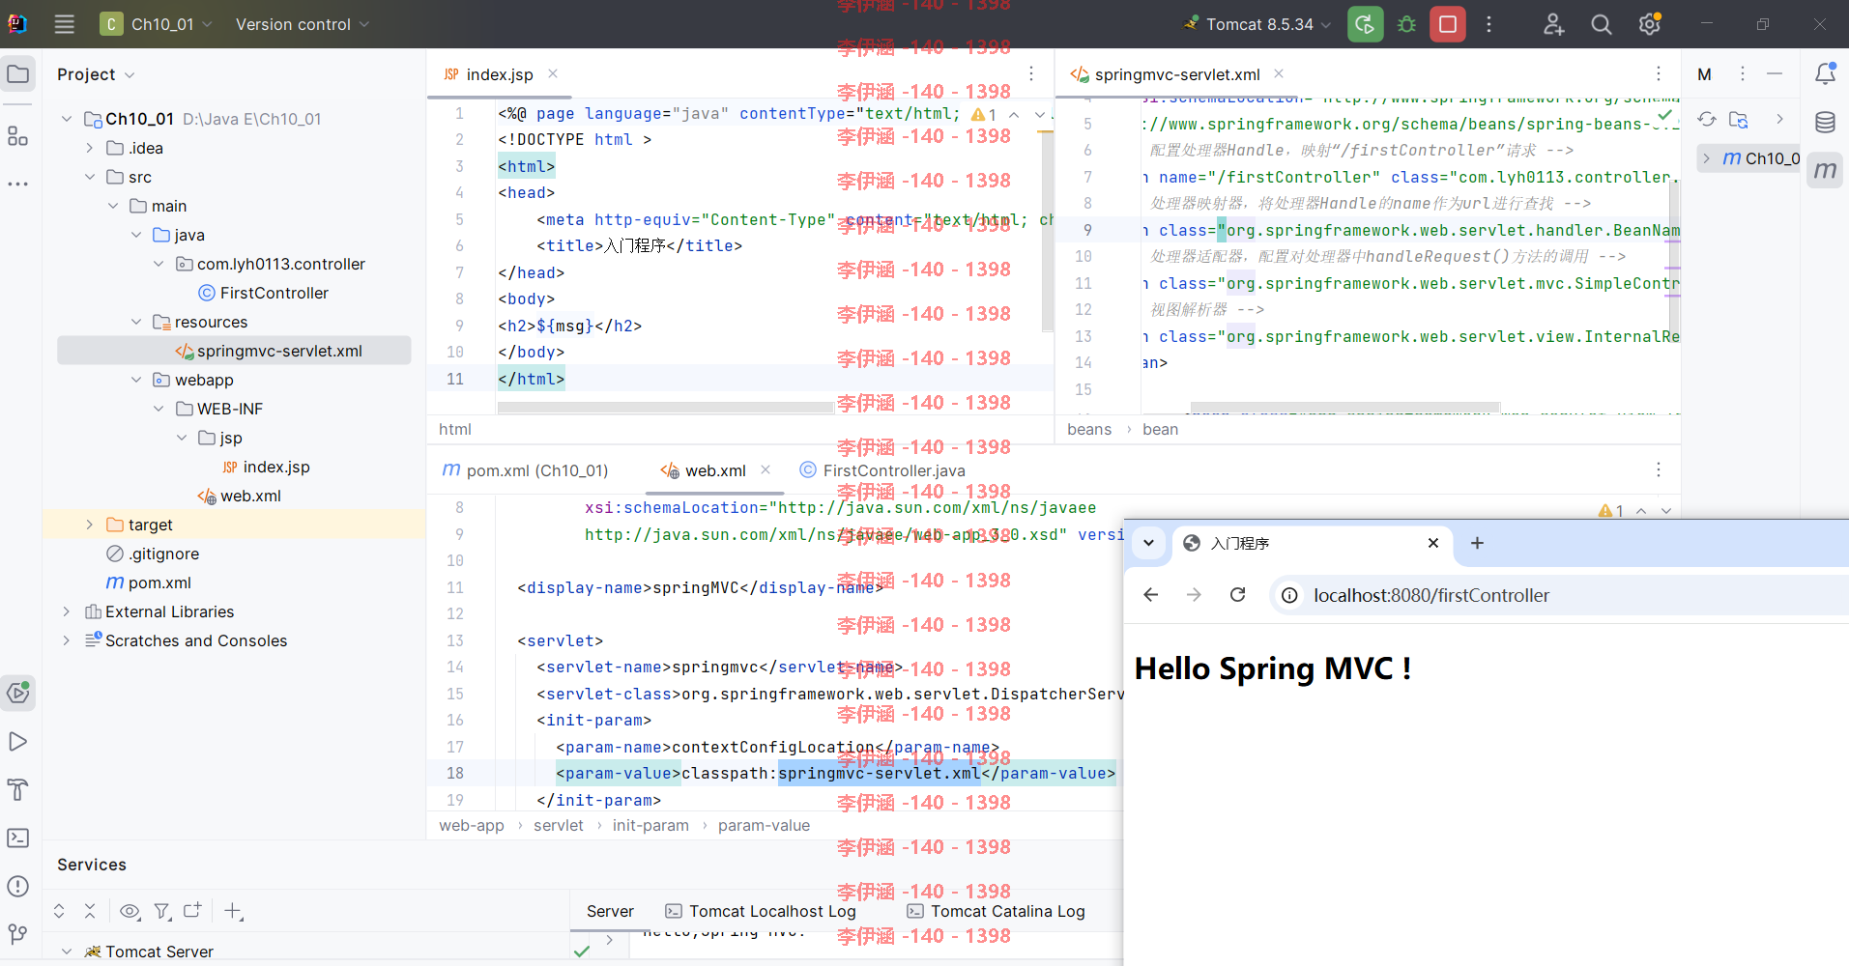Image resolution: width=1849 pixels, height=966 pixels.
Task: Click the Debug Tomcat bug icon
Action: [x=1406, y=24]
